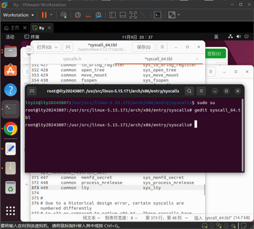Open the Workstation menu

18,15
